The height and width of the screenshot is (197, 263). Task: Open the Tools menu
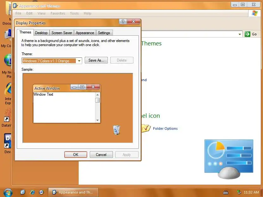74,13
